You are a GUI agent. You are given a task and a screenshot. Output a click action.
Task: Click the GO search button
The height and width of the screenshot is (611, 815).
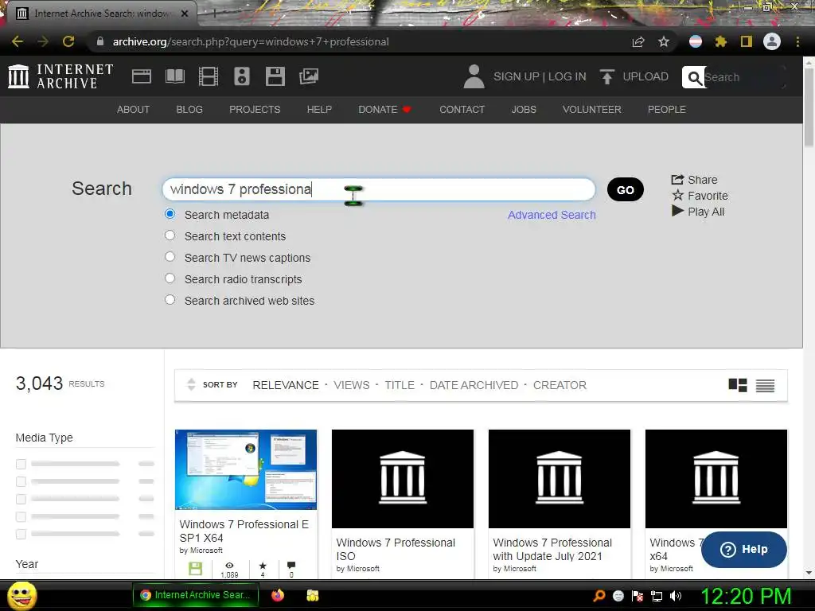pyautogui.click(x=626, y=189)
